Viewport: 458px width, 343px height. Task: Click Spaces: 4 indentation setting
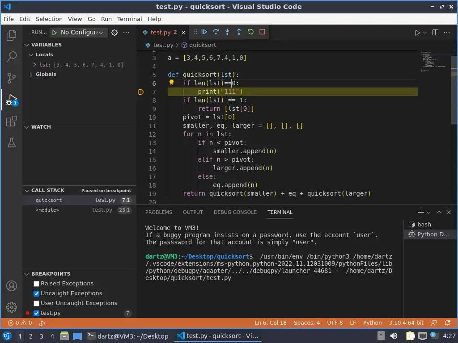tap(307, 323)
